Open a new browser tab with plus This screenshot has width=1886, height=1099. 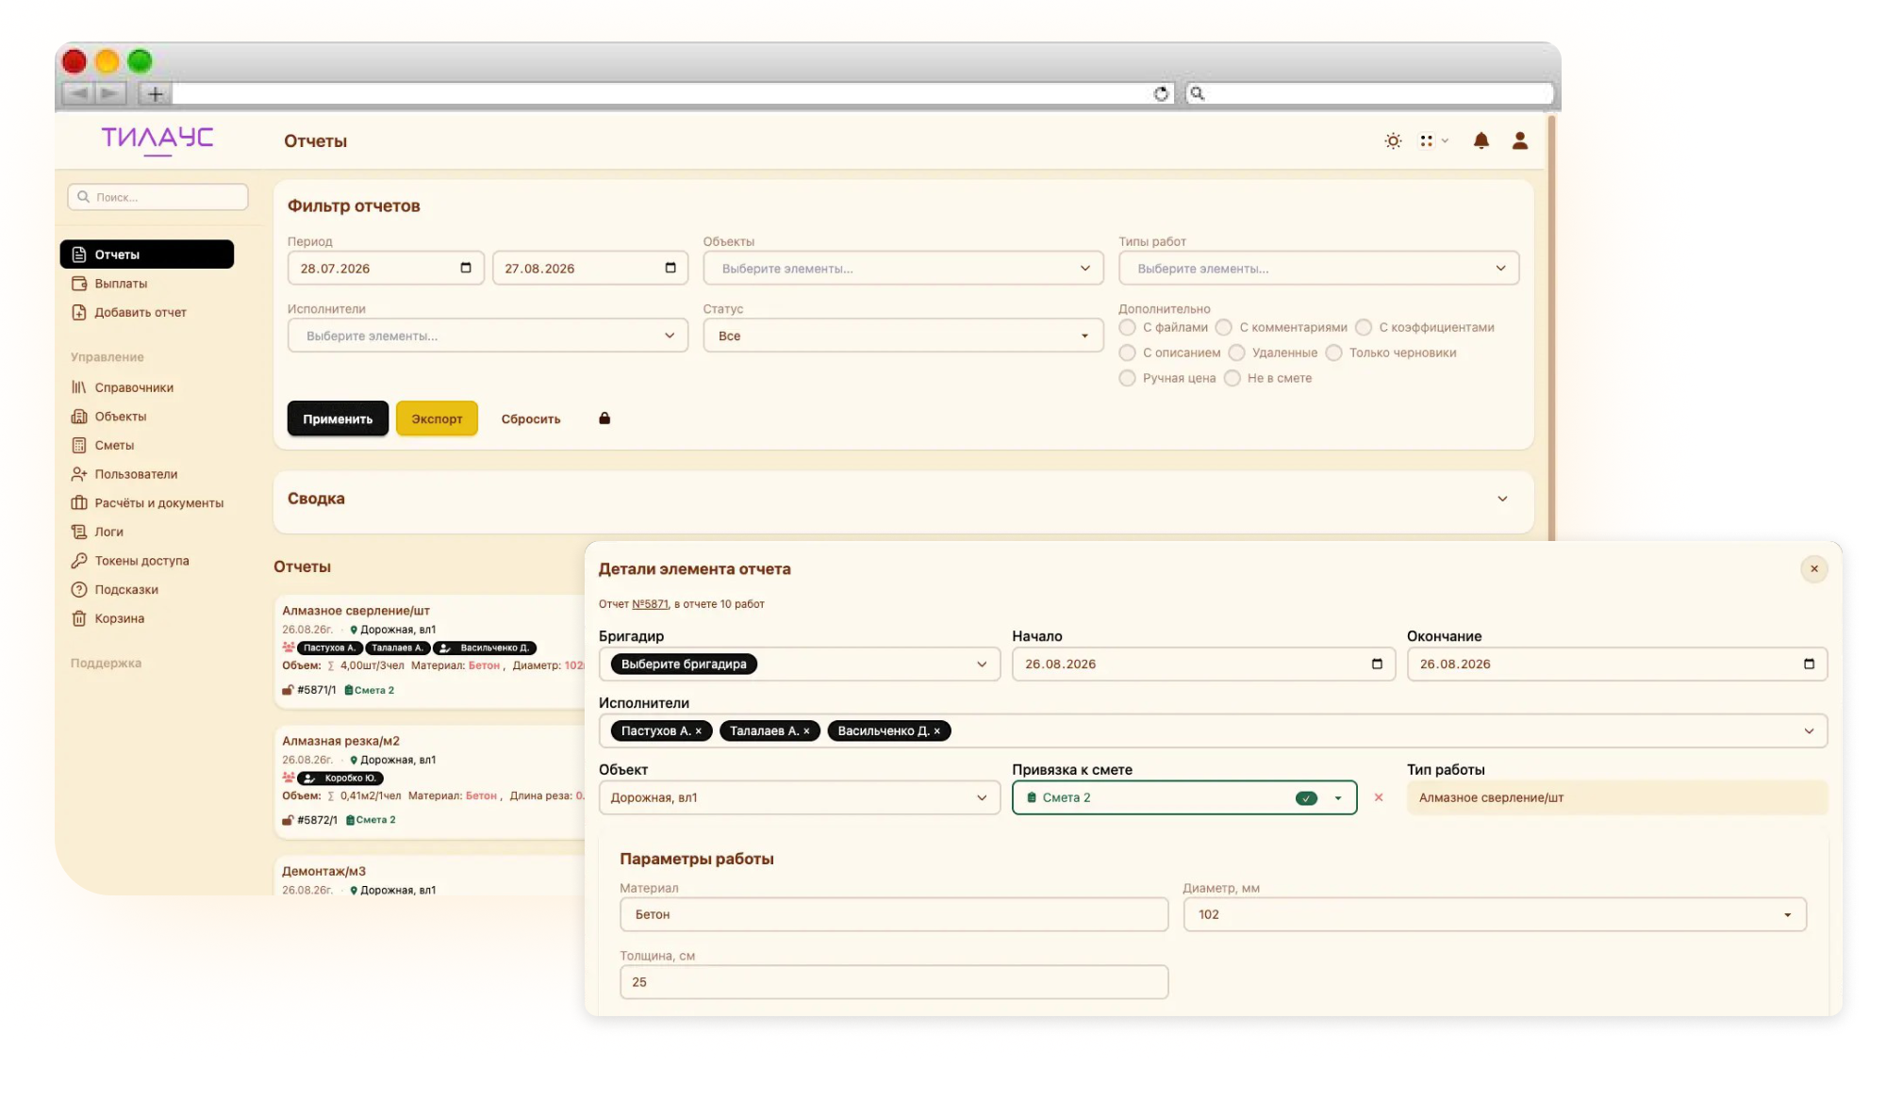[x=155, y=93]
